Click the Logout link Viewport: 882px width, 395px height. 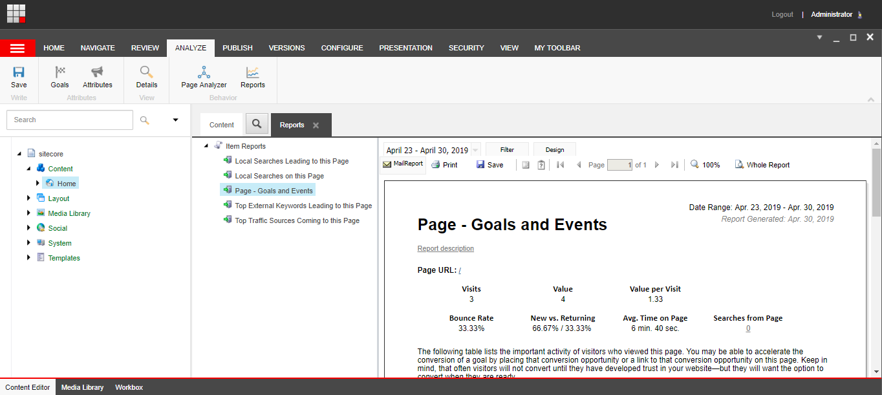(782, 14)
